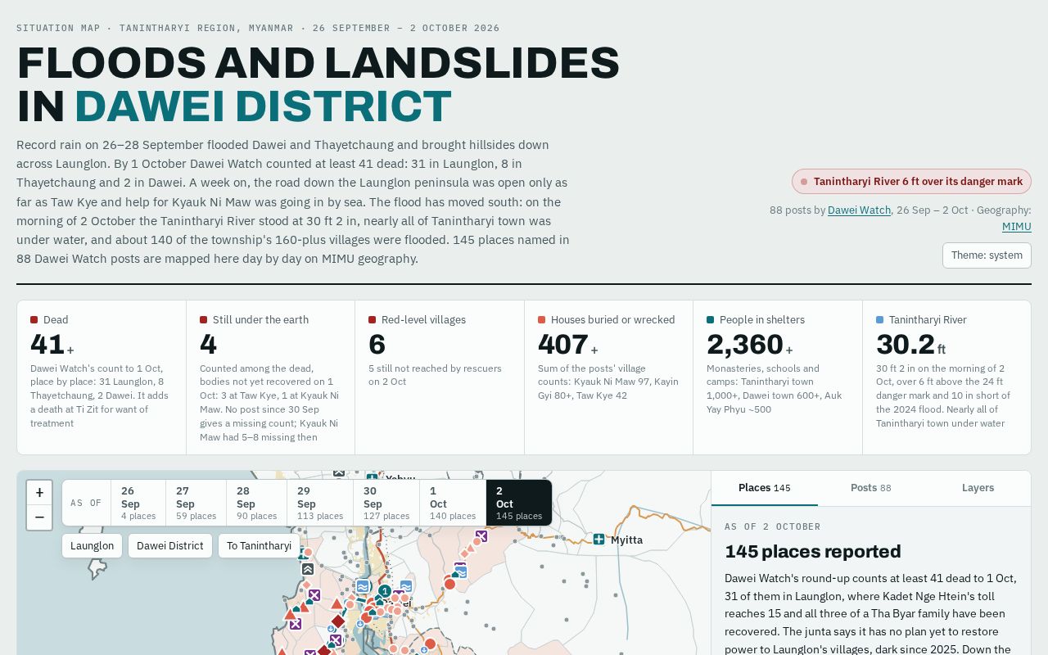This screenshot has height=655, width=1048.
Task: Show the map as of 27 Sep
Action: [196, 503]
